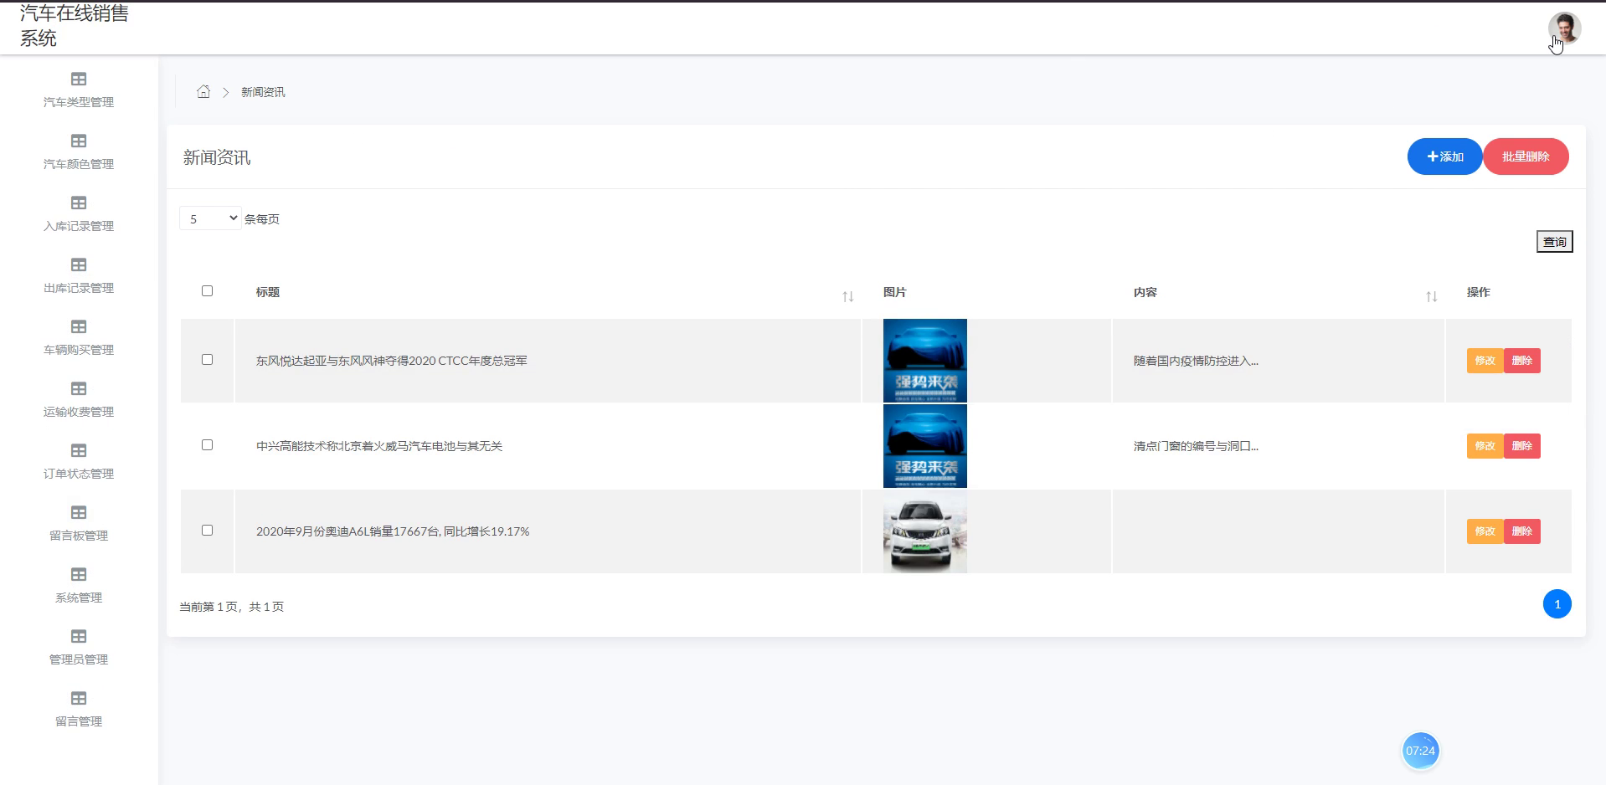Click the 07:24 floating timer bubble
1606x785 pixels.
tap(1420, 751)
